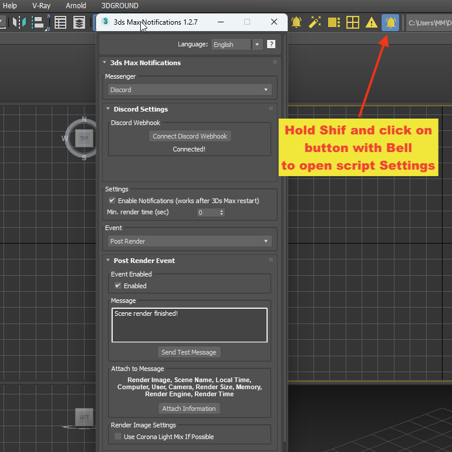Viewport: 452px width, 452px height.
Task: Click the Mirror tool icon
Action: 19,22
